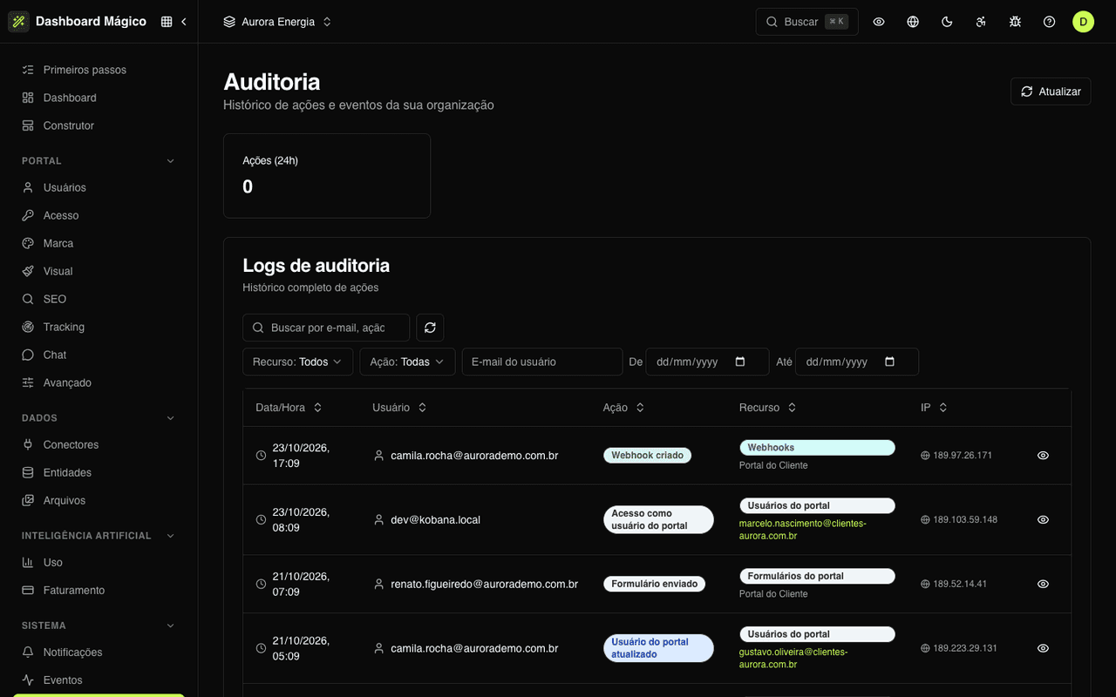This screenshot has height=697, width=1116.
Task: Open the Conectores sidebar item
Action: click(x=99, y=444)
